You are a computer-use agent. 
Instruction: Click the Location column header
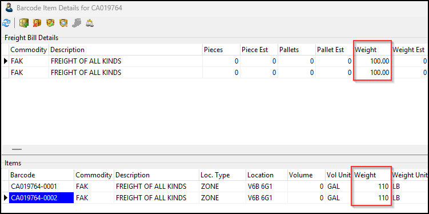coord(267,175)
